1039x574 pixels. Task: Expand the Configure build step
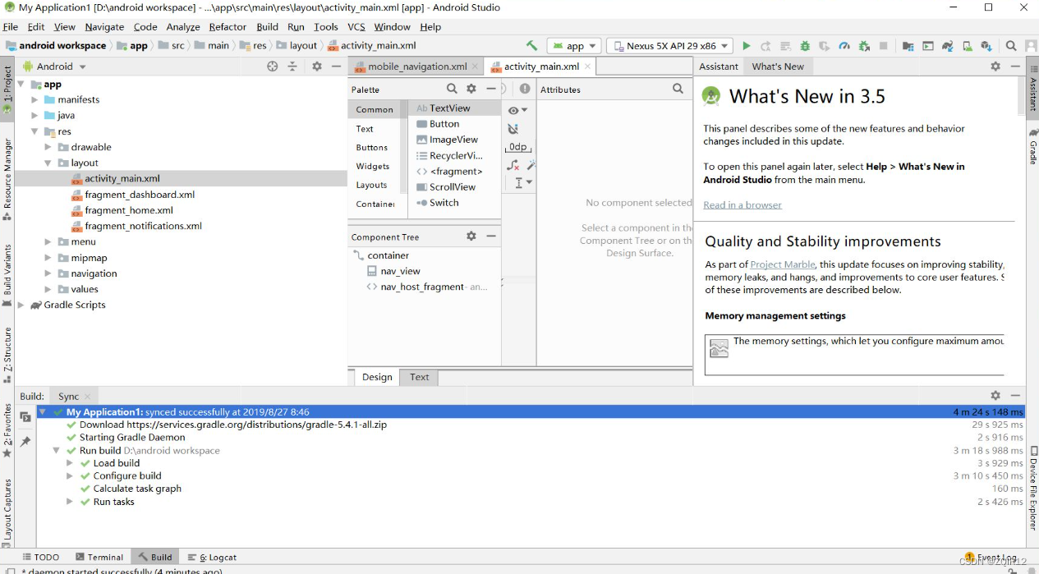(x=70, y=475)
